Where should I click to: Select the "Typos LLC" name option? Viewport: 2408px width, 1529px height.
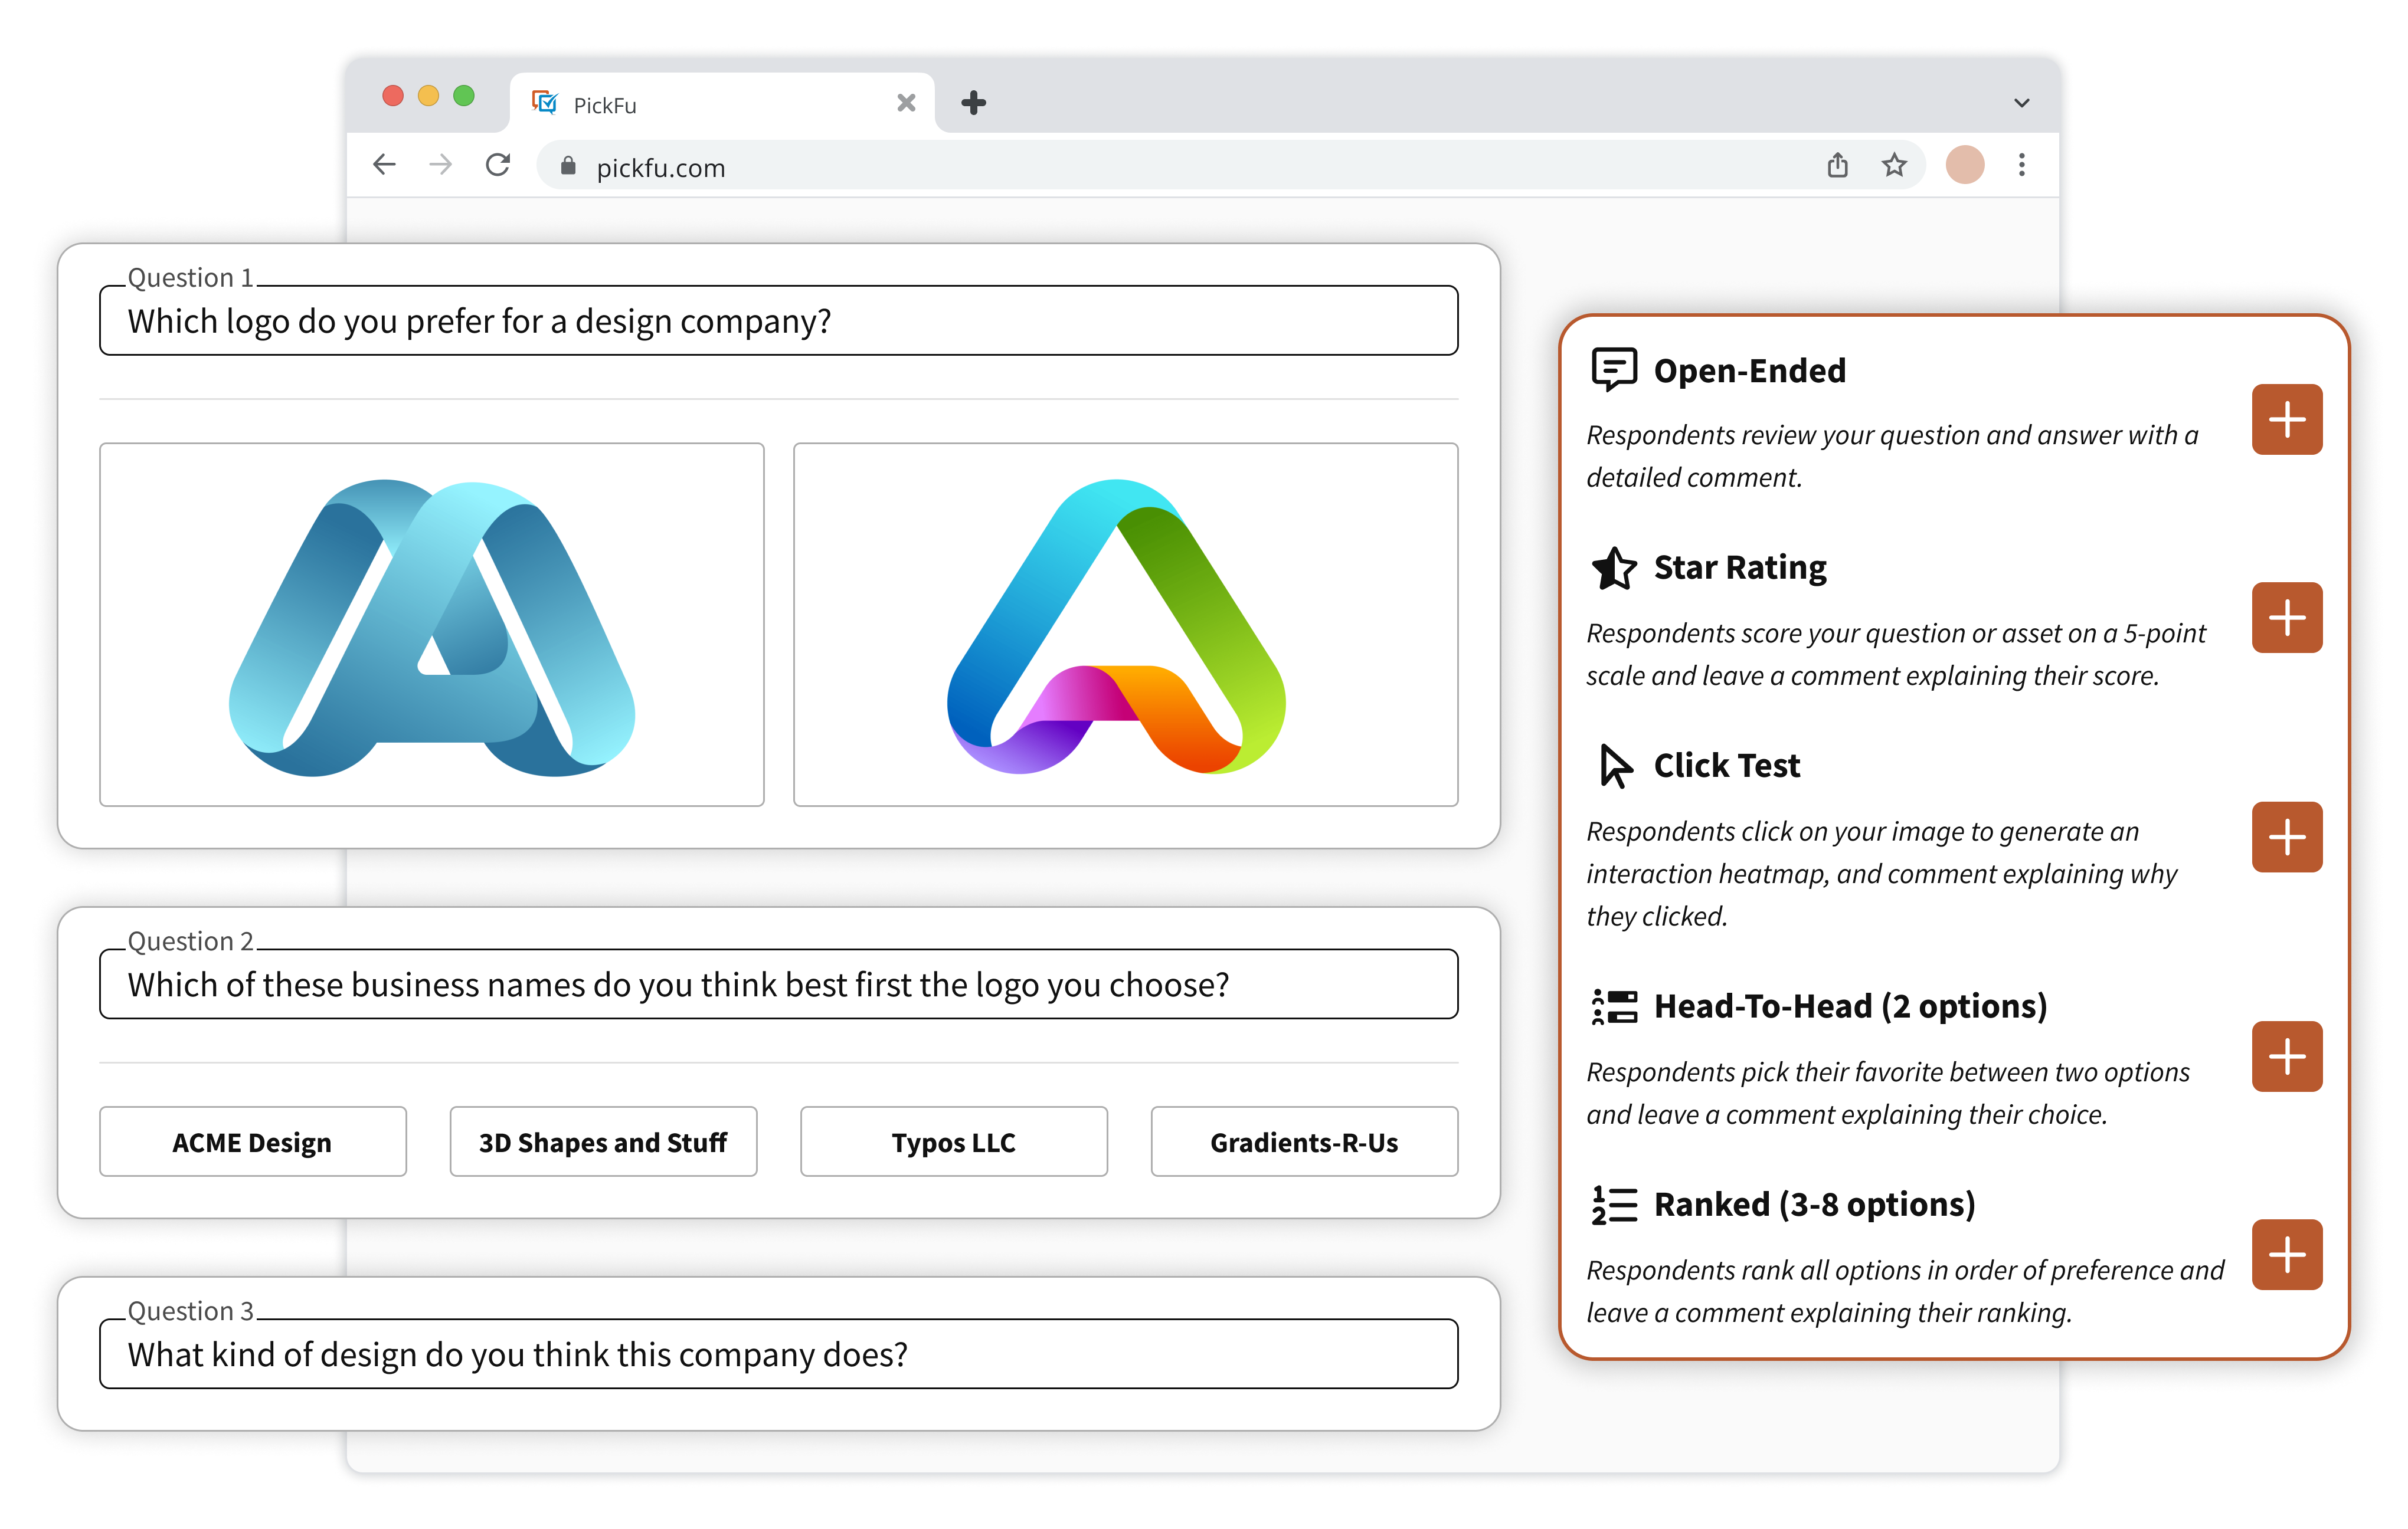point(953,1141)
